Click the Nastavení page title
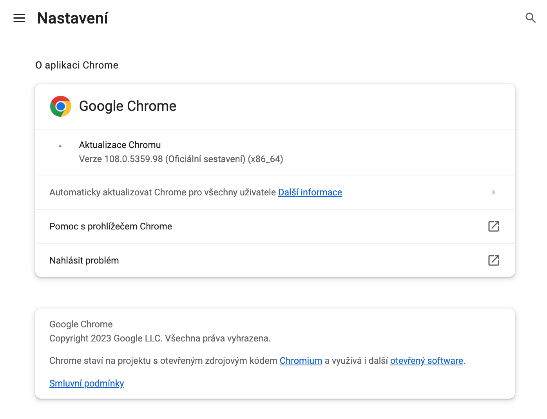 click(x=72, y=18)
